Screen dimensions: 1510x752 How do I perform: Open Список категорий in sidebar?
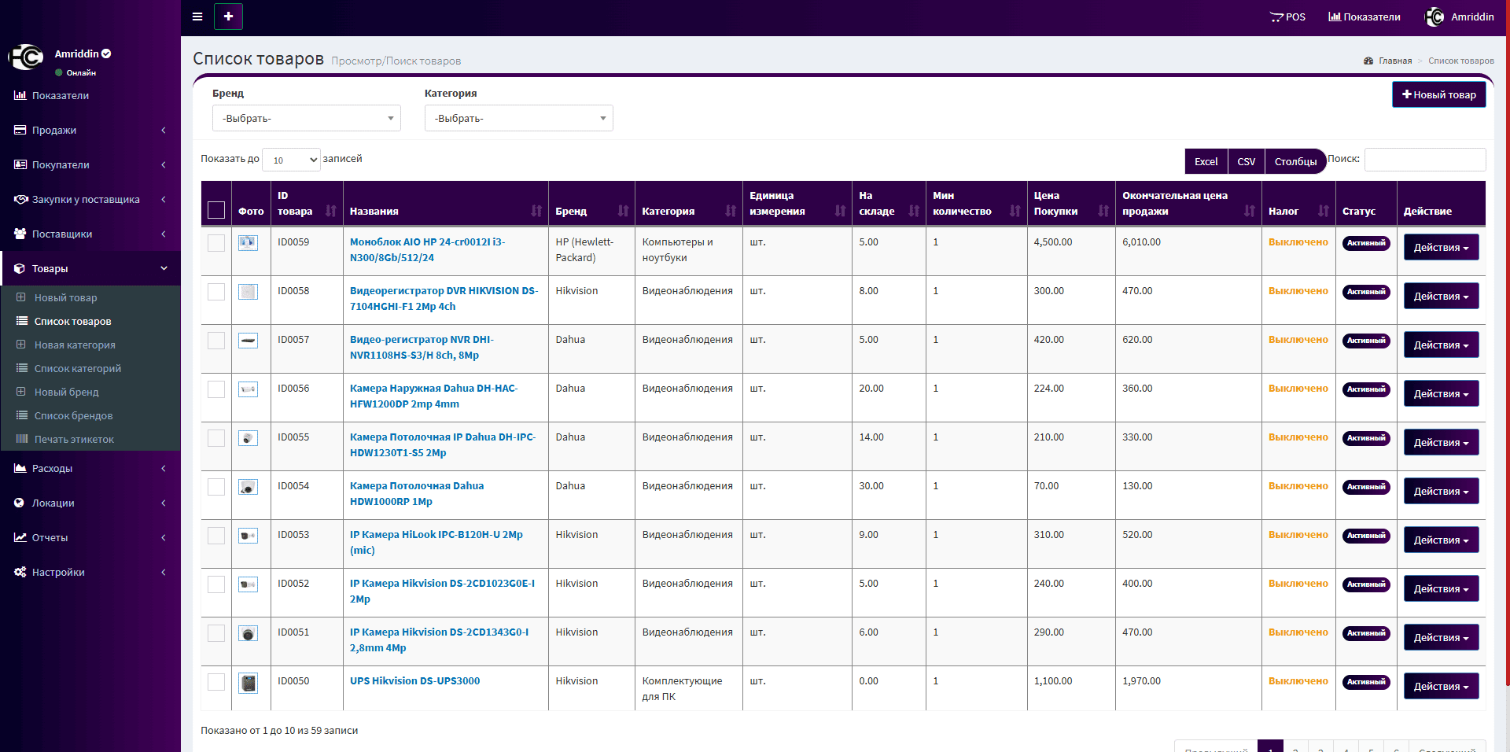(x=78, y=368)
